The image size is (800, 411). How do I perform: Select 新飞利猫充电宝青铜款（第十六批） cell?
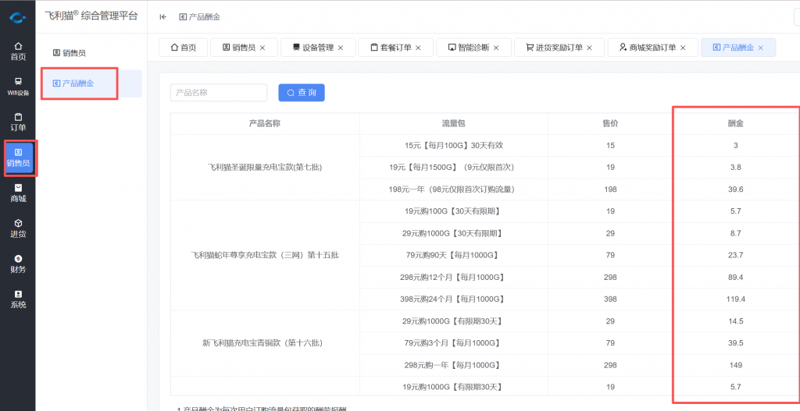[x=265, y=343]
